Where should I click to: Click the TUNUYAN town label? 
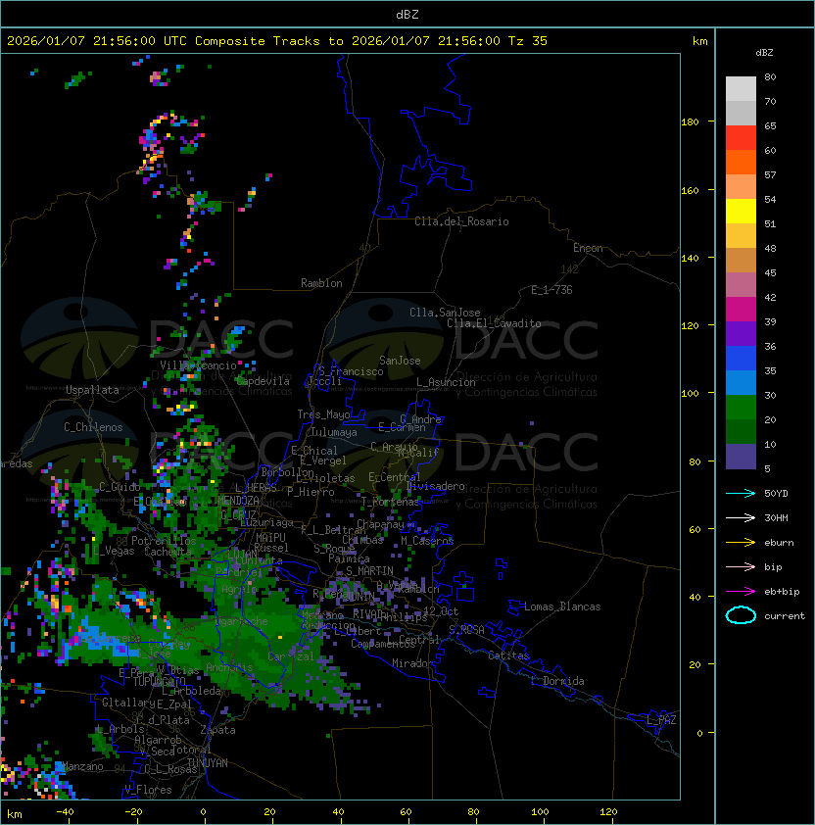208,763
